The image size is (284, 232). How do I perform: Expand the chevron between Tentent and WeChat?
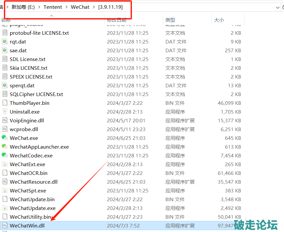click(x=67, y=7)
